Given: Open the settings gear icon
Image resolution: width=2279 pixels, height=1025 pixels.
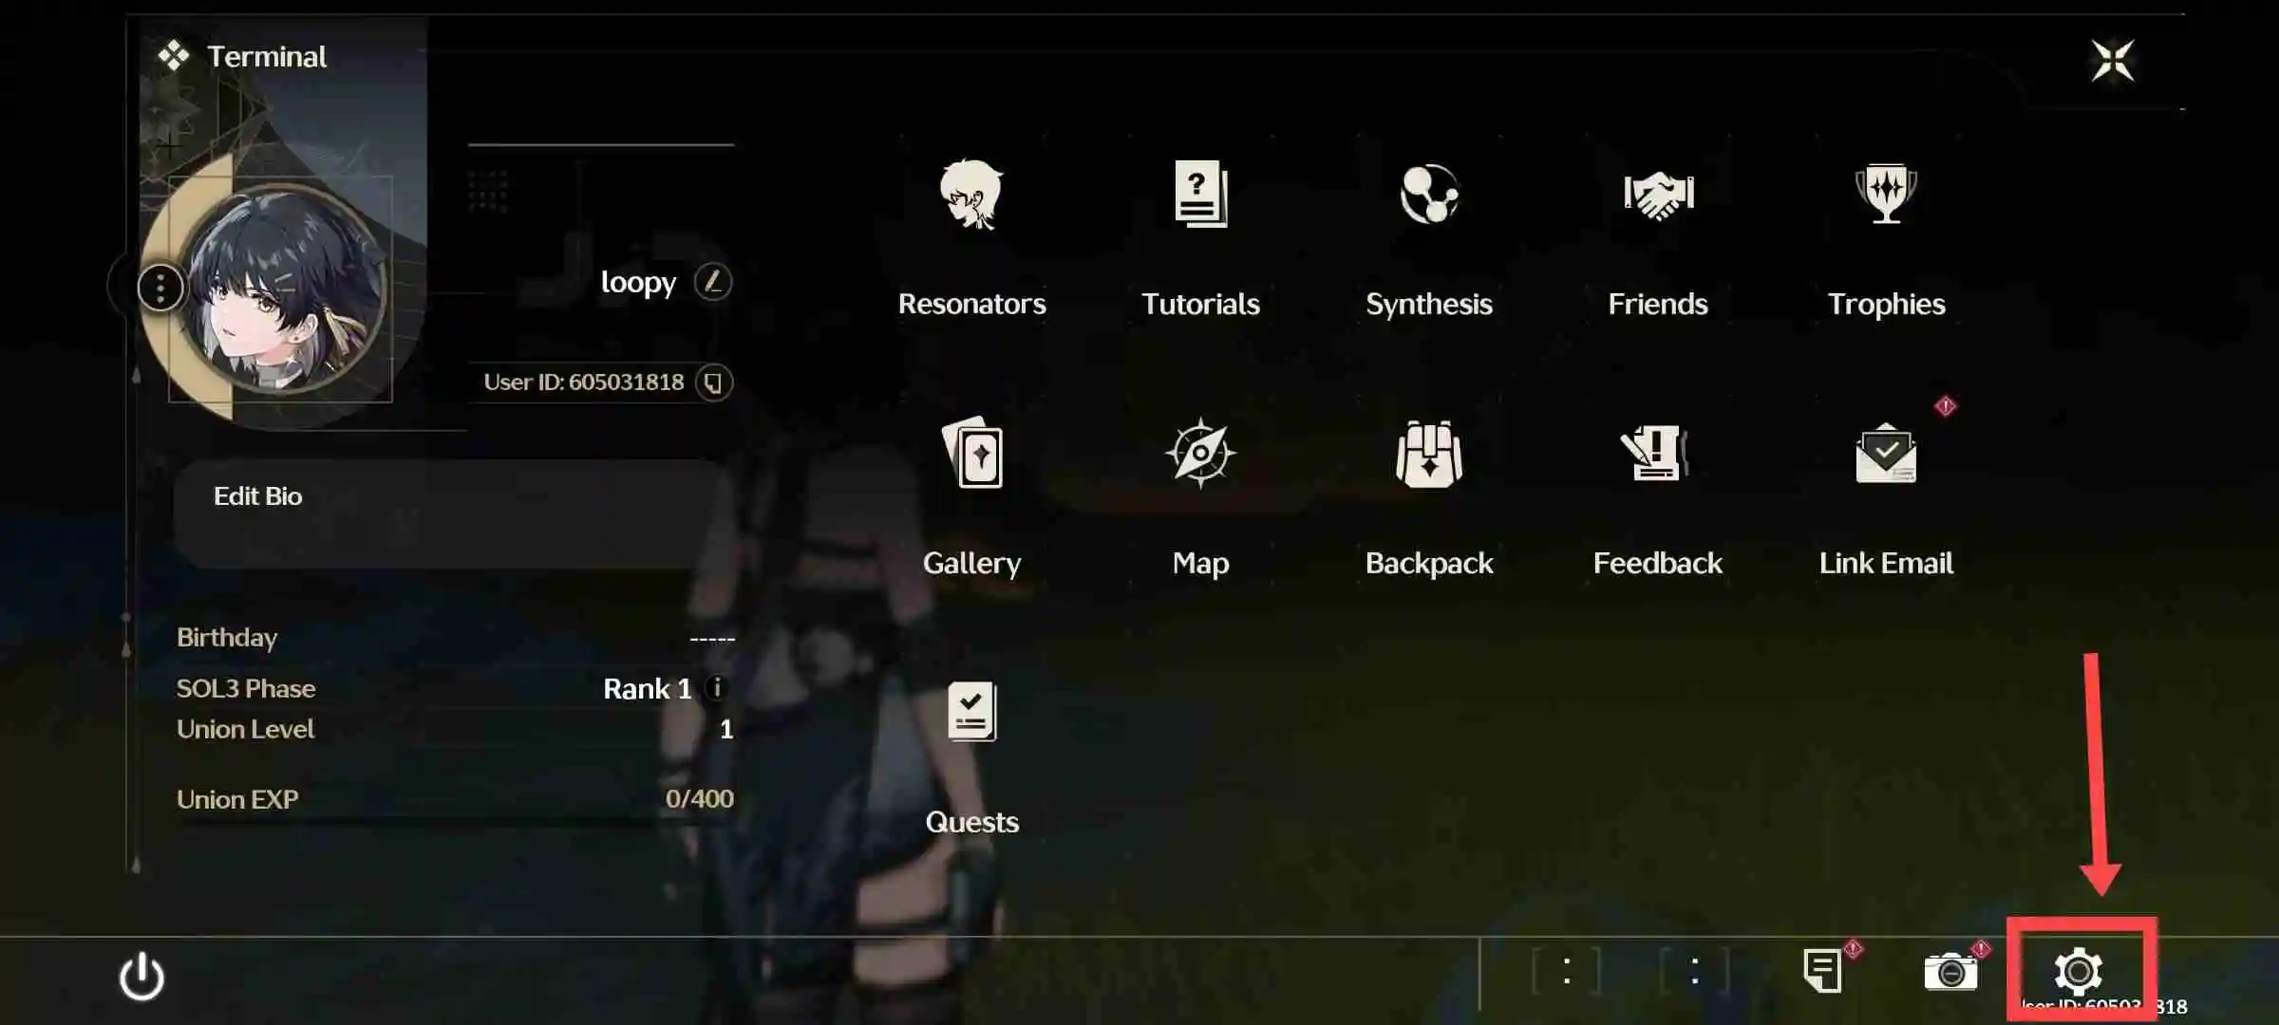Looking at the screenshot, I should [2079, 971].
